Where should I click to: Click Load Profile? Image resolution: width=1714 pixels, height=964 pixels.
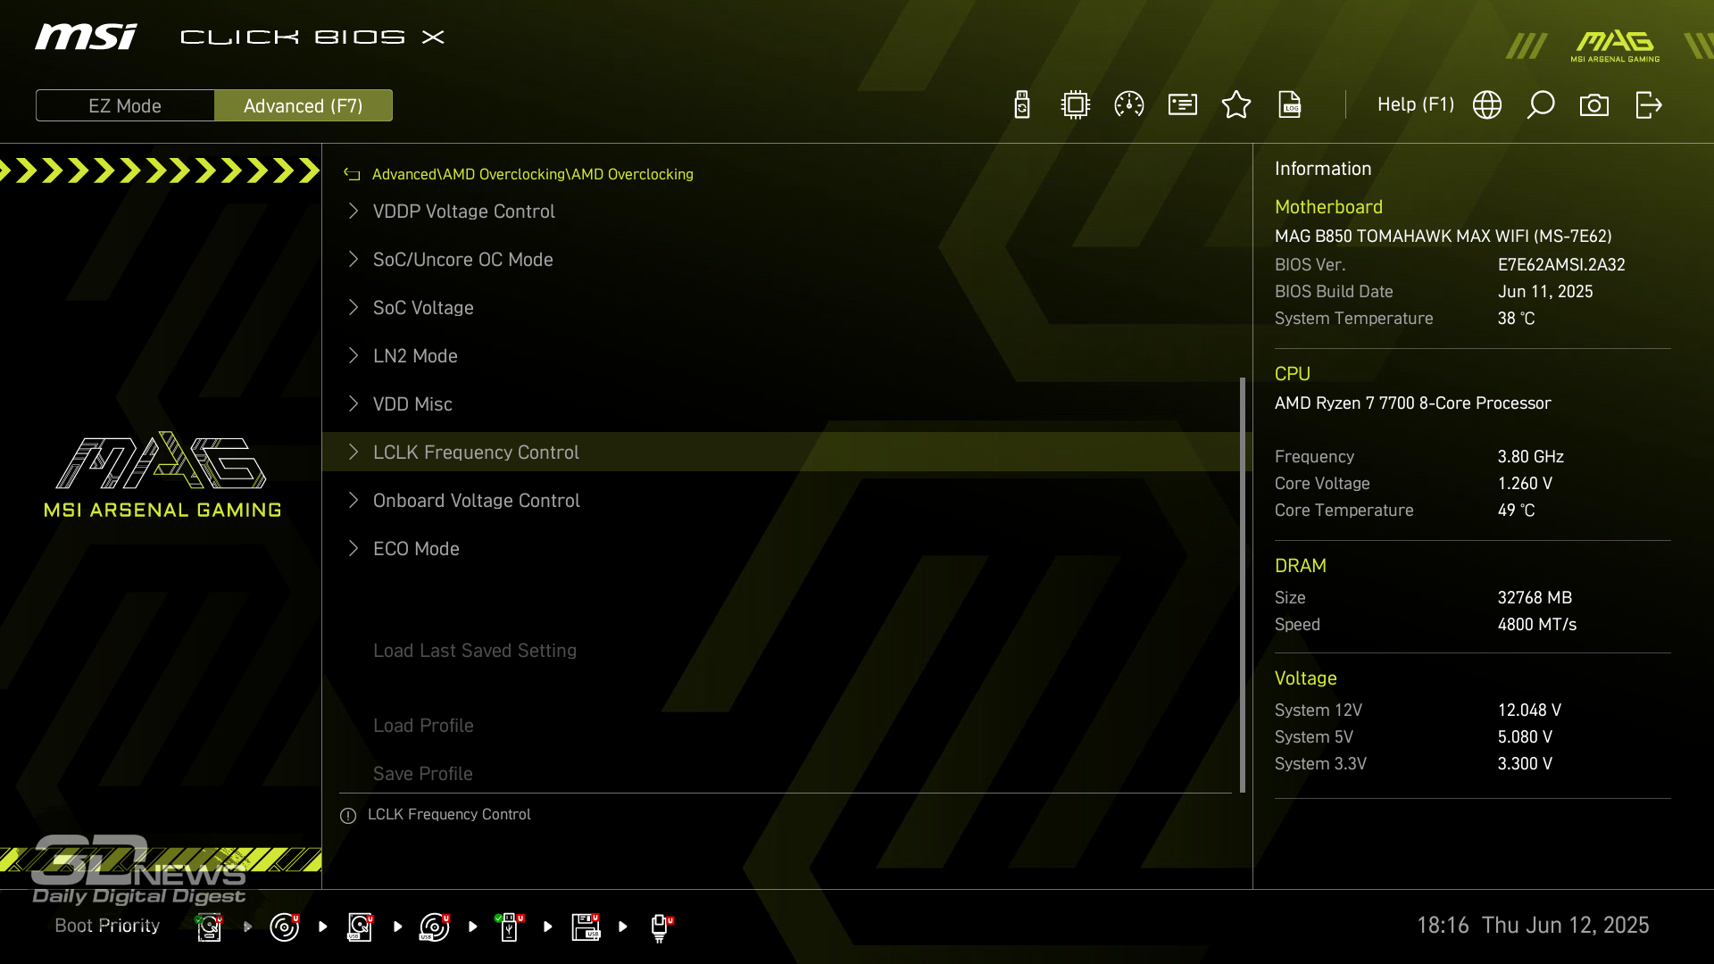(423, 726)
